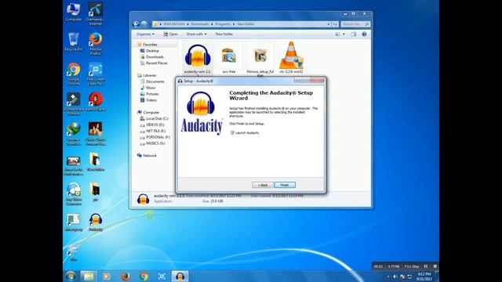
Task: Click the recorder stop button
Action: [435, 266]
